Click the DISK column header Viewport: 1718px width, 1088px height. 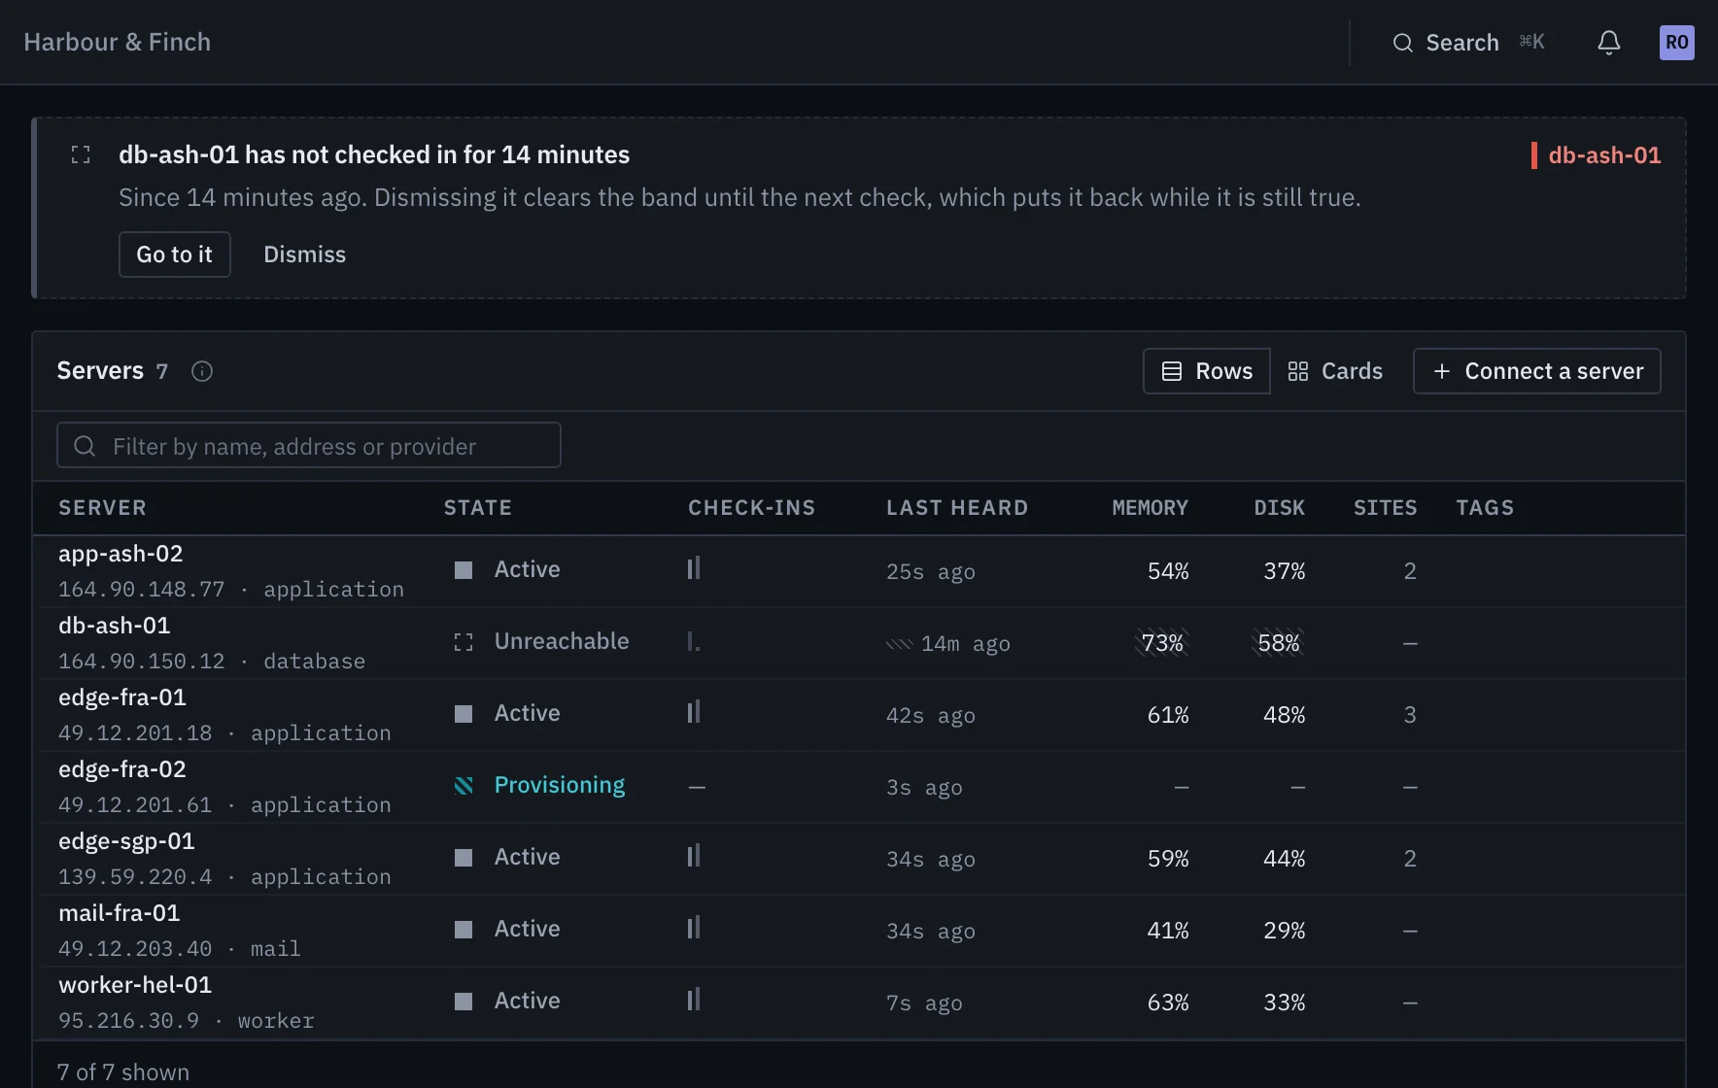pyautogui.click(x=1280, y=508)
